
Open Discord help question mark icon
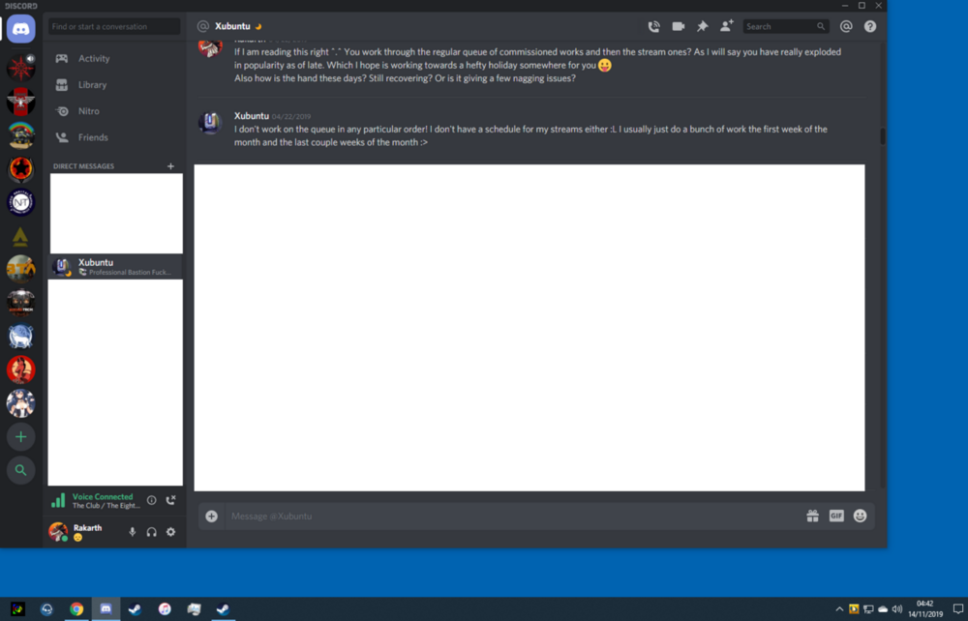pos(870,26)
